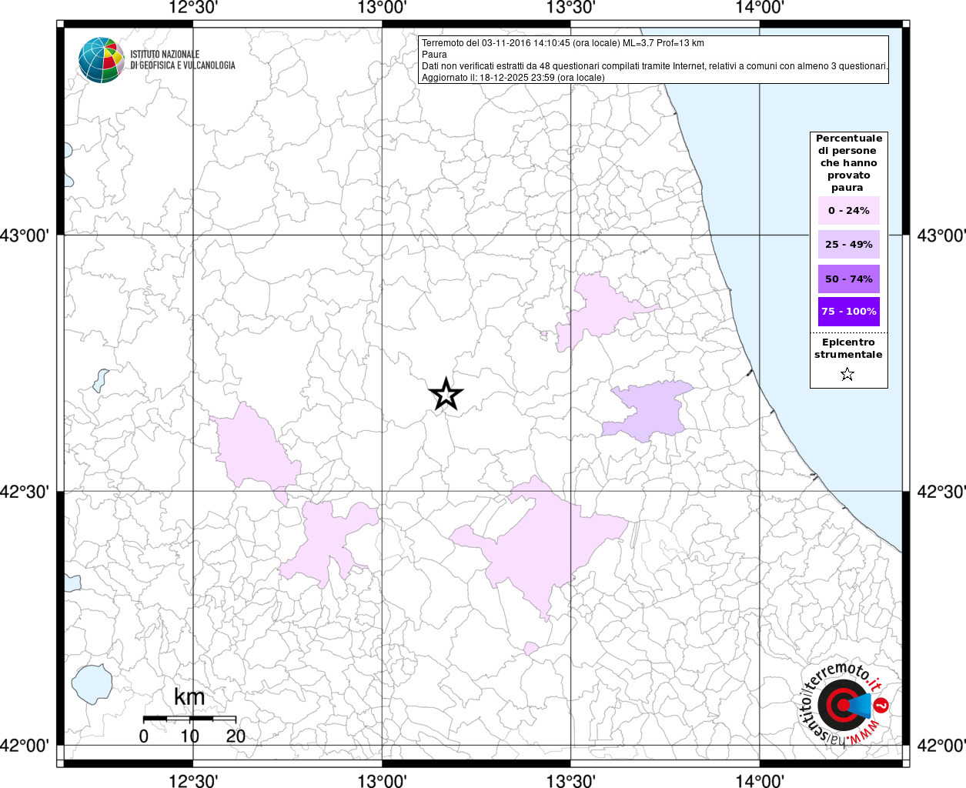Click the right axis label 42°30'

point(941,491)
